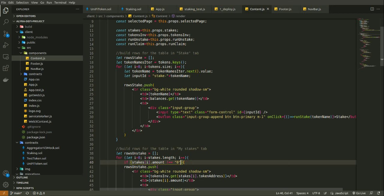Open the Search view in activity bar
The width and height of the screenshot is (384, 196).
(x=6, y=22)
